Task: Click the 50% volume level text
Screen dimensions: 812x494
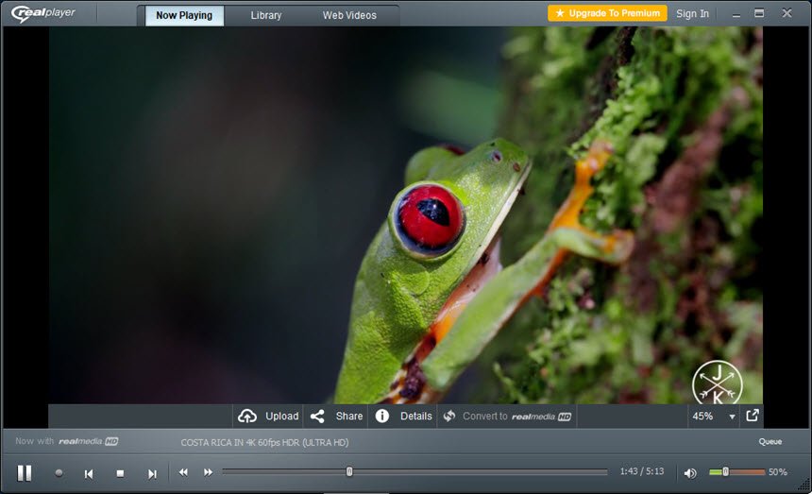Action: coord(778,471)
